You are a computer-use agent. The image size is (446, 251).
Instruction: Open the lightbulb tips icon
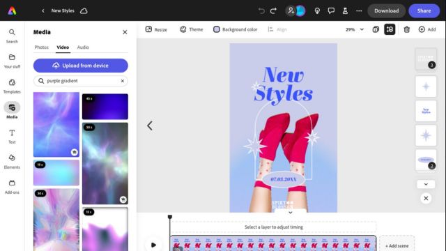tap(317, 11)
